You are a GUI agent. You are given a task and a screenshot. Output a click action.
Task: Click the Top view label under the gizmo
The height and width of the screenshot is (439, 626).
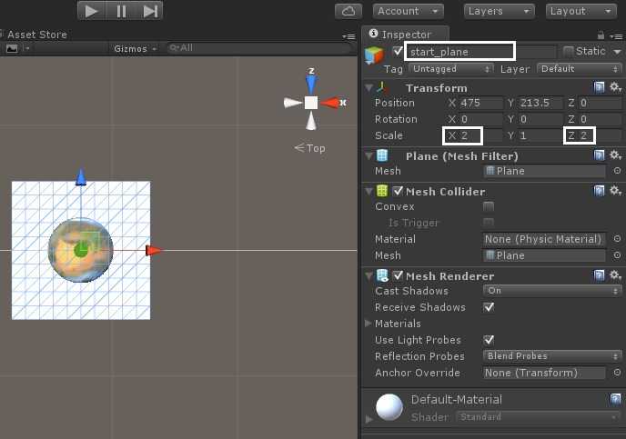pos(309,148)
